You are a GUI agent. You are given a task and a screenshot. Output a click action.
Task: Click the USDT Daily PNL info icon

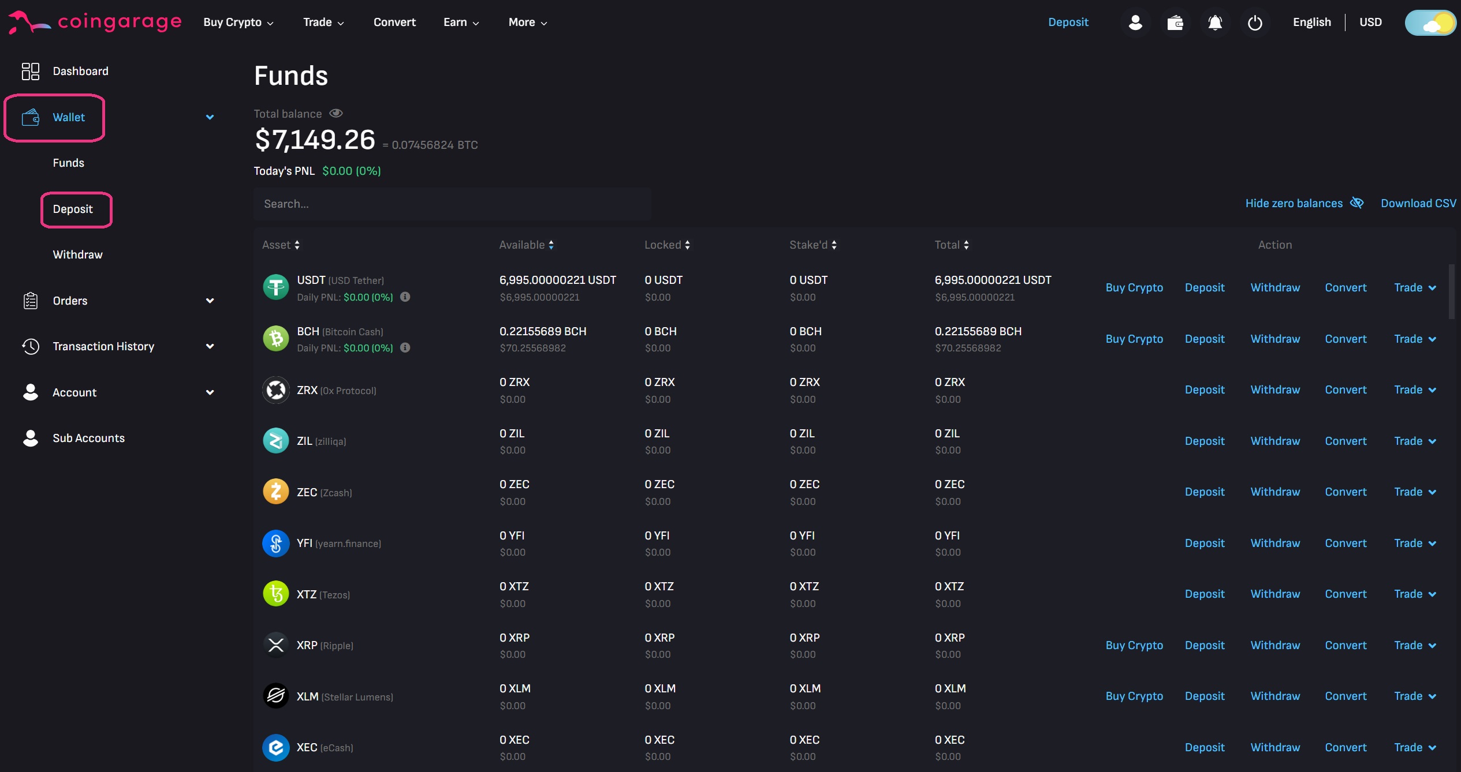pyautogui.click(x=405, y=297)
